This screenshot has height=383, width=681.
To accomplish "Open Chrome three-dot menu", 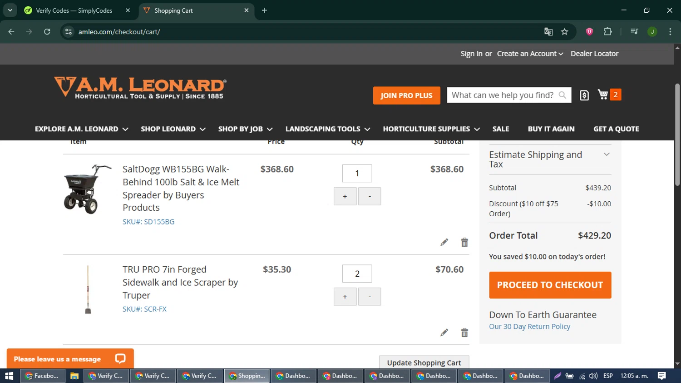I will click(670, 31).
